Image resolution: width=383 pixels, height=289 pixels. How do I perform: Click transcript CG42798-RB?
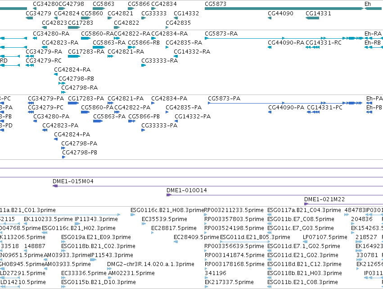[x=77, y=79]
